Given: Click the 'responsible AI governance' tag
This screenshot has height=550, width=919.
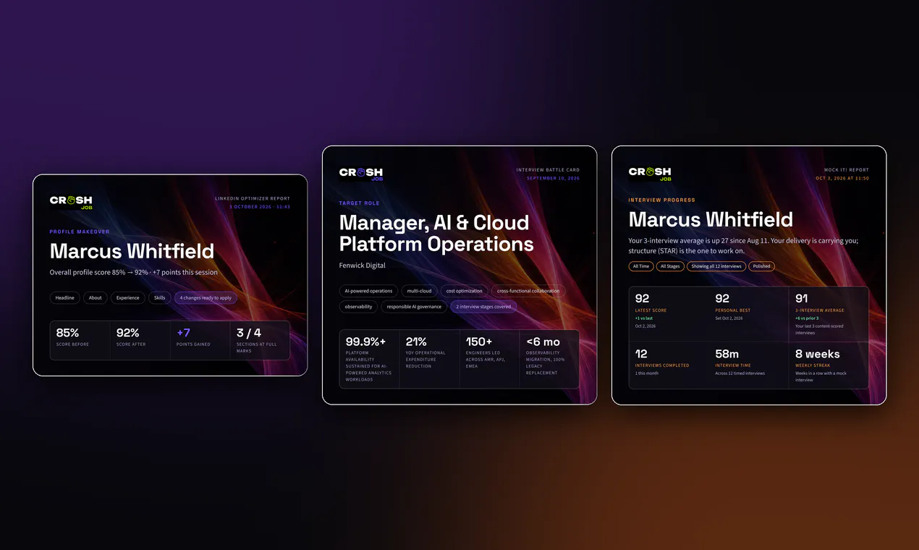Looking at the screenshot, I should [414, 307].
